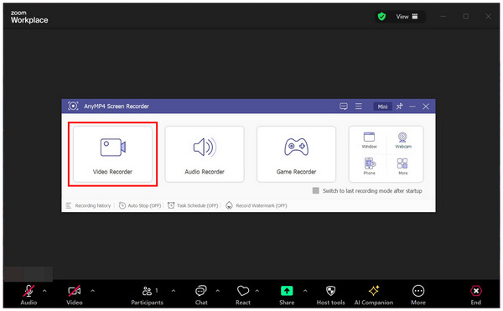Toggle Record Watermark (OFF) setting
The image size is (503, 311).
tap(257, 205)
